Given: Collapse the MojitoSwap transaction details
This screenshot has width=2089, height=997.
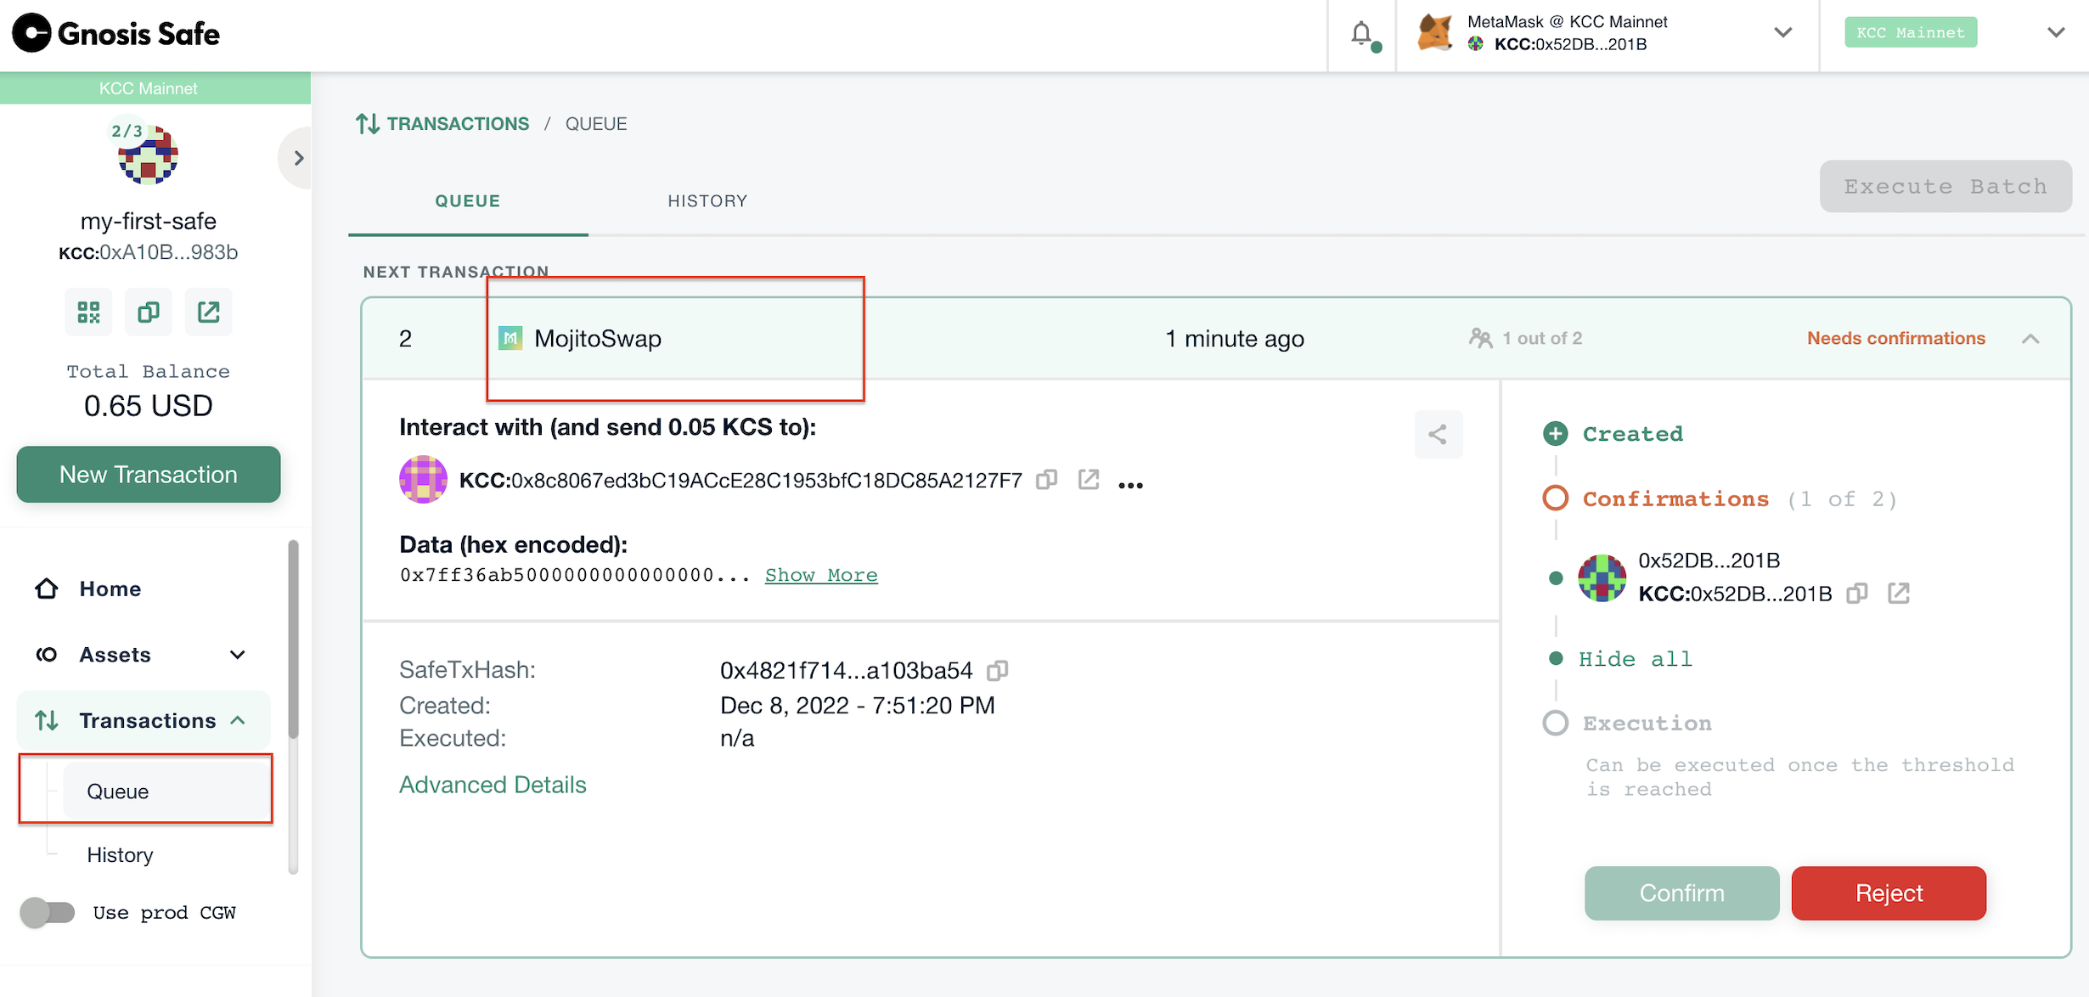Looking at the screenshot, I should (x=2030, y=339).
